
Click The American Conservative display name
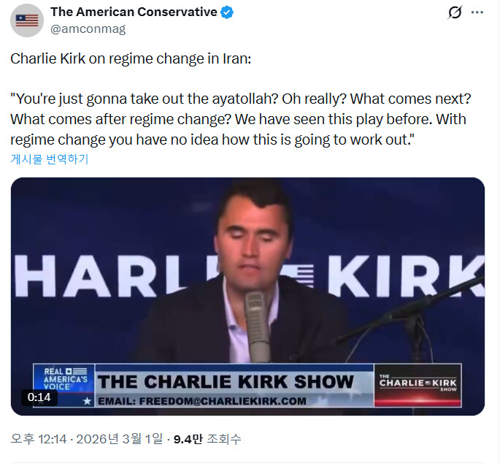[134, 12]
